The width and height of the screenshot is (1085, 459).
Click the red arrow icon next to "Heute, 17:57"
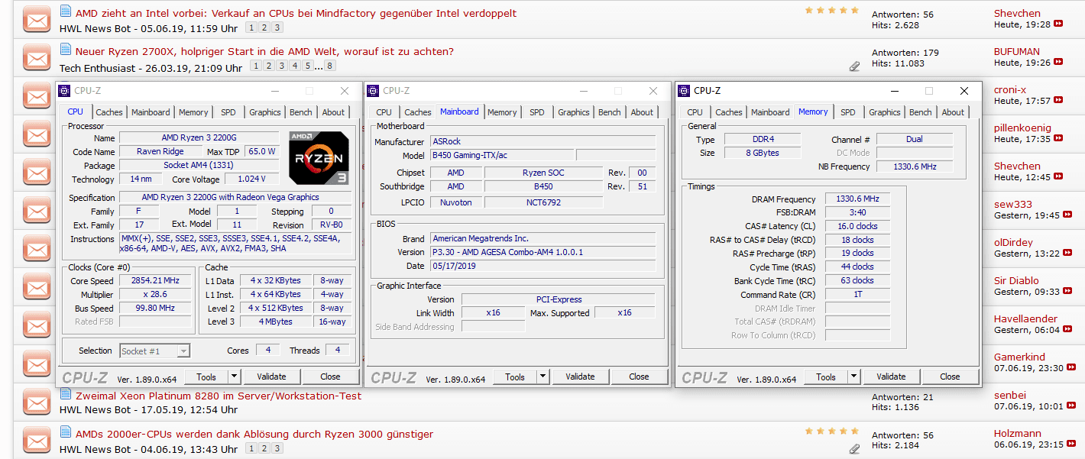1058,101
